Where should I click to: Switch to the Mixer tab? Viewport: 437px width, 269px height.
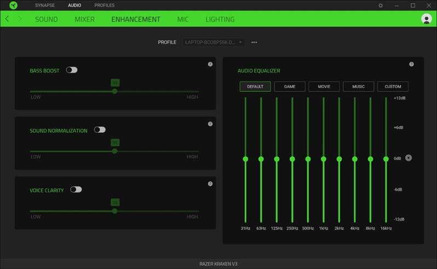(84, 19)
